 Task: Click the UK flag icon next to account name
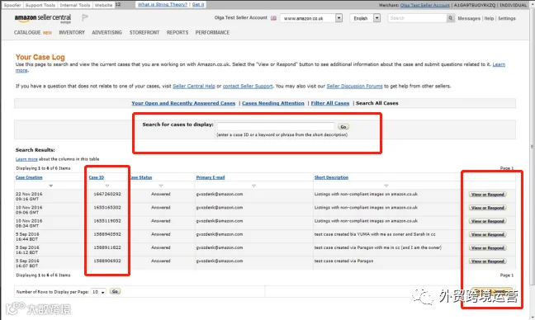[x=273, y=18]
